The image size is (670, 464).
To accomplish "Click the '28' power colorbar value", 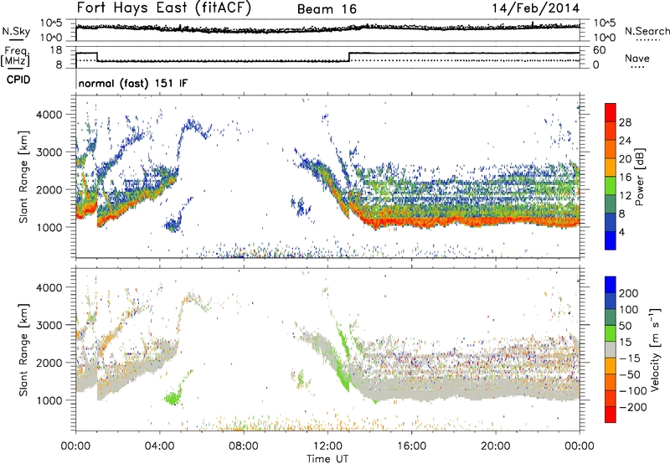I will [x=625, y=122].
